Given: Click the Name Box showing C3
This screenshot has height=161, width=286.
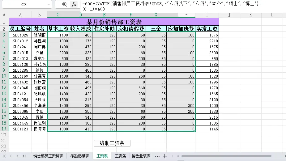Looking at the screenshot, I should click(x=24, y=5).
